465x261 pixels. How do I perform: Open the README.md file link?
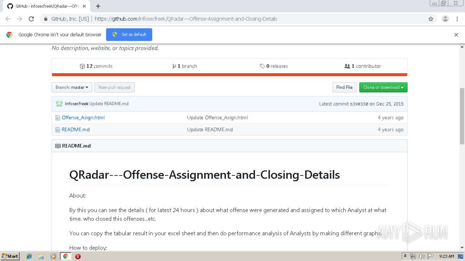tap(76, 129)
